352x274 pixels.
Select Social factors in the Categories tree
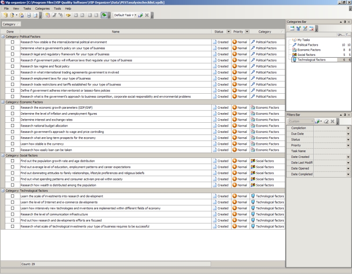pos(306,55)
